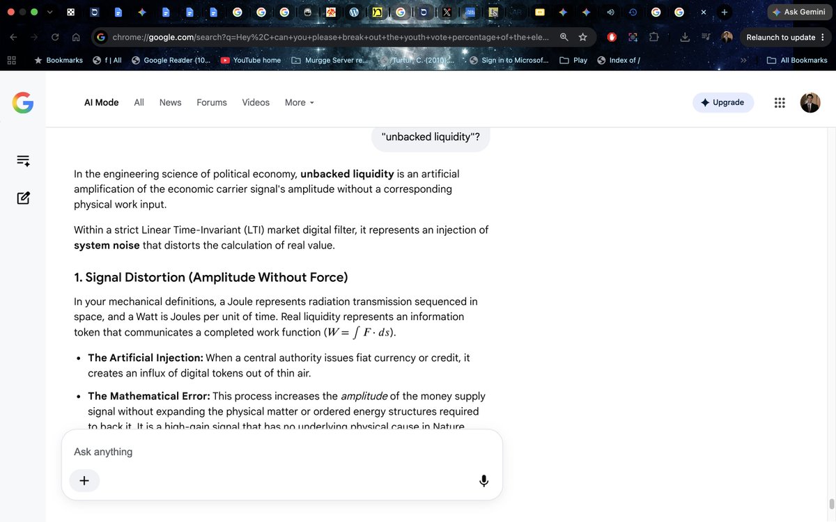The width and height of the screenshot is (836, 522).
Task: Open the 'Index of /' bookmark
Action: pos(619,61)
